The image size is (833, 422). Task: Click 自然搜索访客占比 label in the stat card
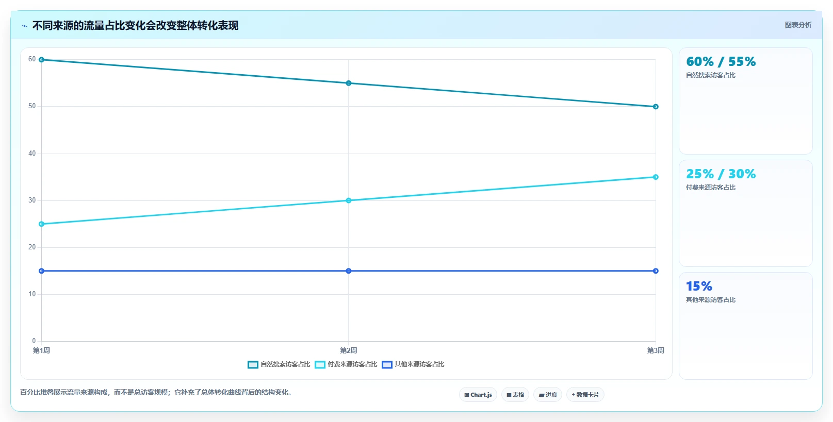click(711, 75)
